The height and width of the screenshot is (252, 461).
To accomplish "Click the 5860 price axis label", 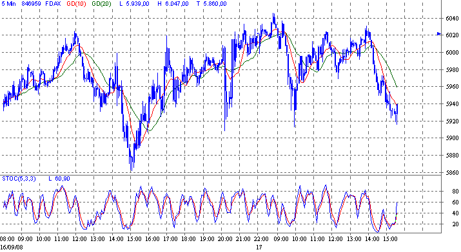I will point(452,172).
